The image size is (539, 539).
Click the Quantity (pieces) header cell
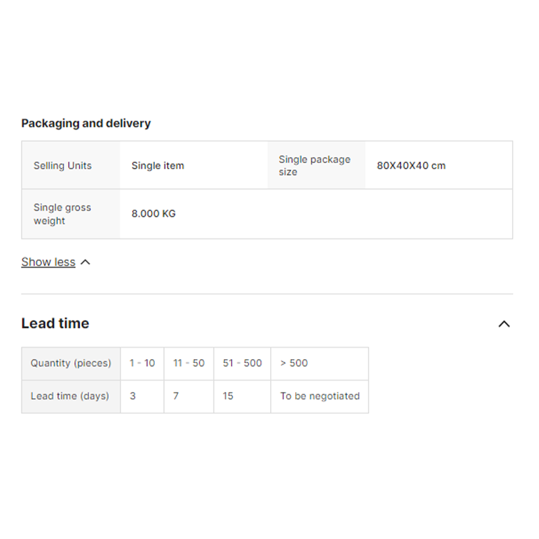(71, 363)
